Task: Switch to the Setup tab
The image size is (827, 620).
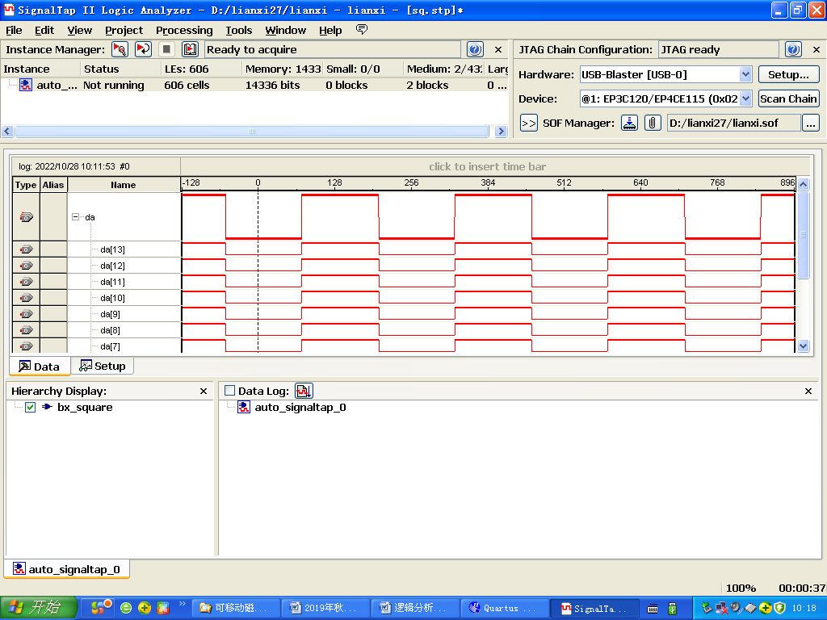Action: click(x=103, y=366)
